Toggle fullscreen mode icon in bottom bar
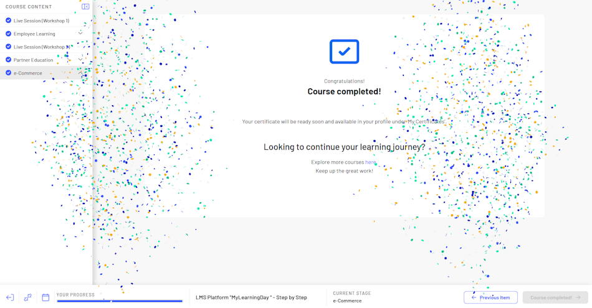Image resolution: width=592 pixels, height=308 pixels. pos(27,297)
